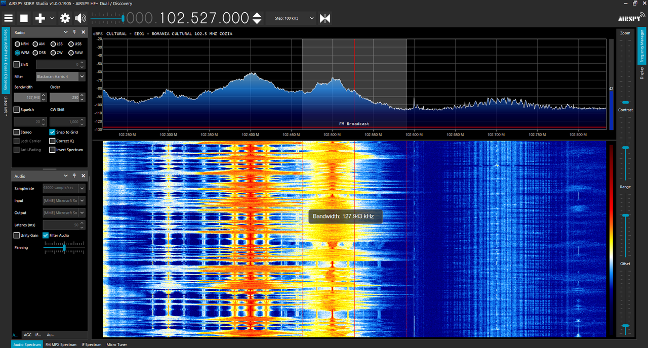Image resolution: width=648 pixels, height=348 pixels.
Task: Stop the radio with the square button
Action: point(24,18)
